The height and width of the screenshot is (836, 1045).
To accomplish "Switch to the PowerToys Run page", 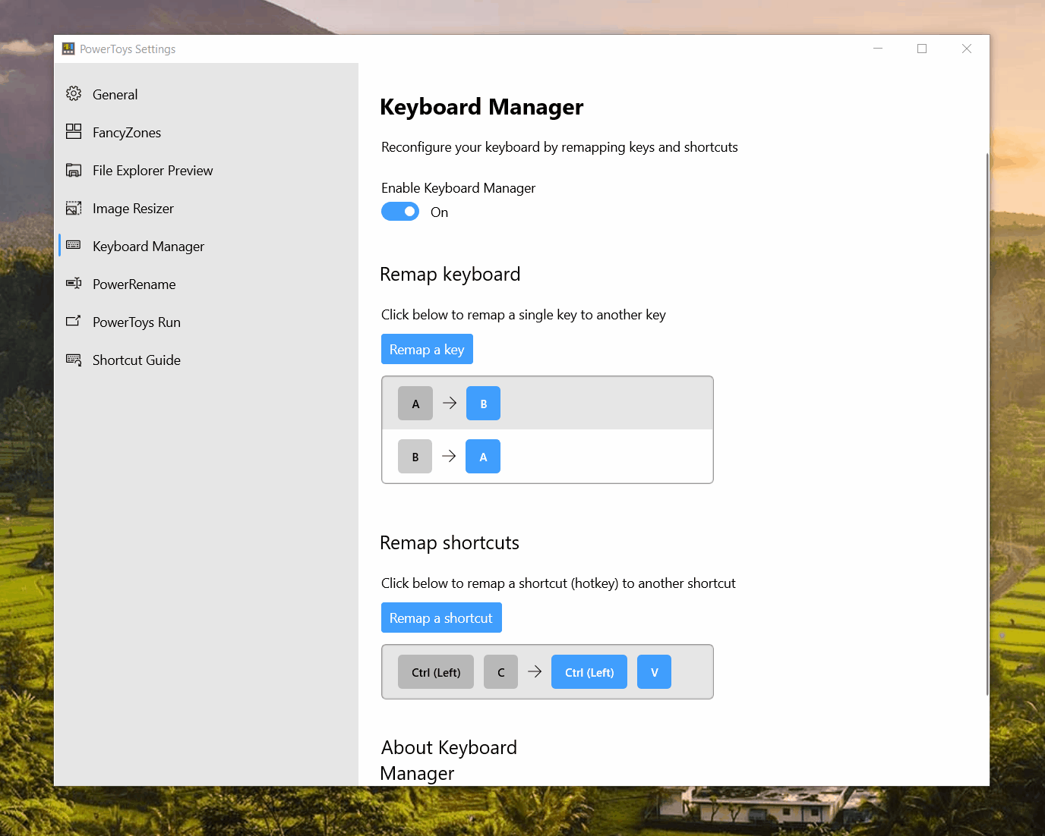I will point(137,322).
